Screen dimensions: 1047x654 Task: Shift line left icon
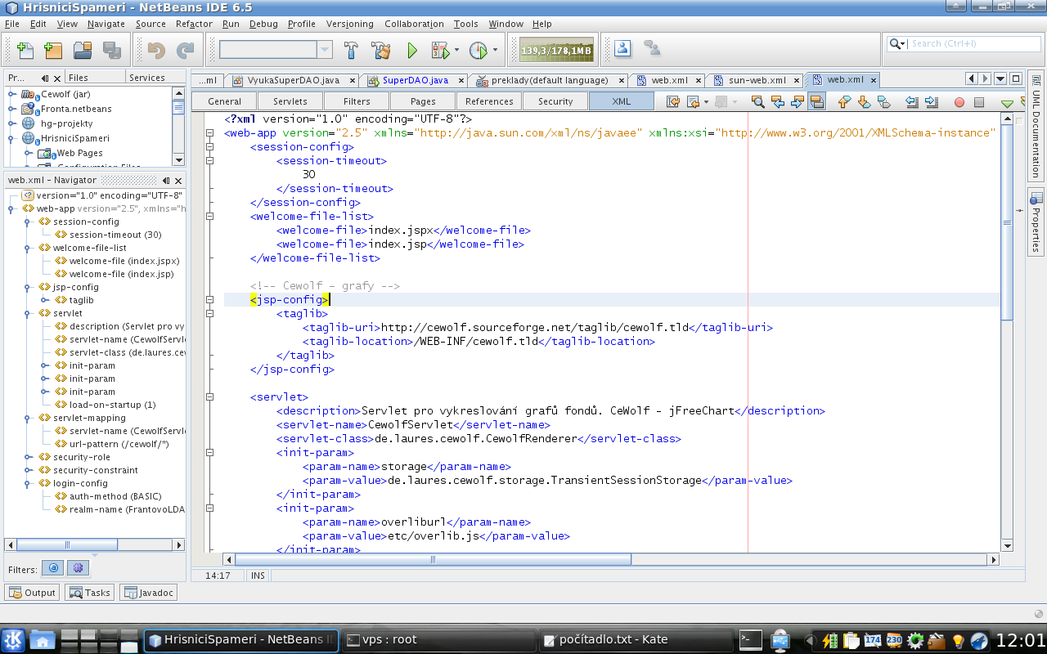tap(912, 102)
